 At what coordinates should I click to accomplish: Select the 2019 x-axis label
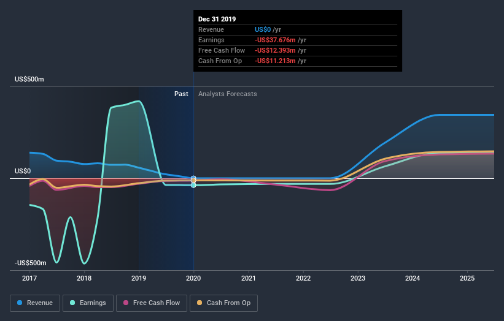tap(139, 278)
